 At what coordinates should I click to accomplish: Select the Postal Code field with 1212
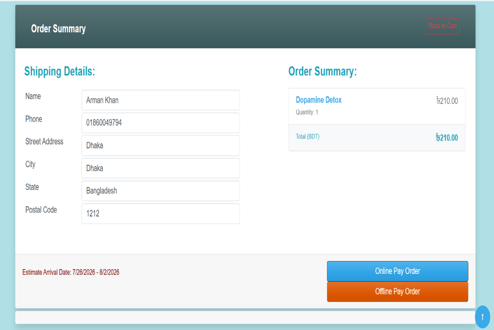coord(161,214)
